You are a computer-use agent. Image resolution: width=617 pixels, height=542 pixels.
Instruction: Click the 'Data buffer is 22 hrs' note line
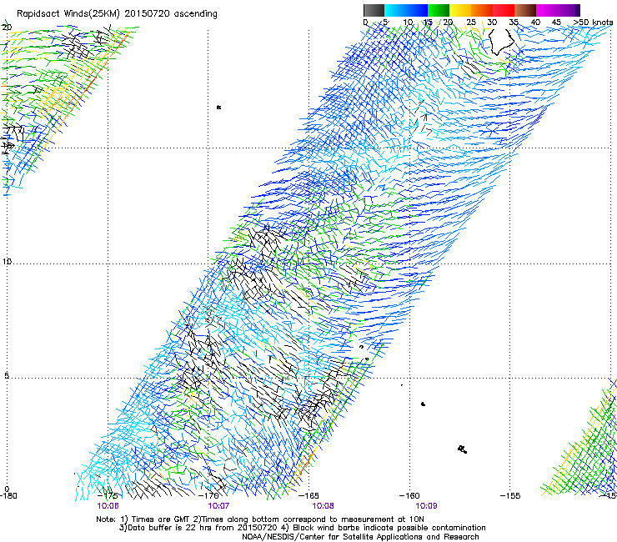coord(302,528)
